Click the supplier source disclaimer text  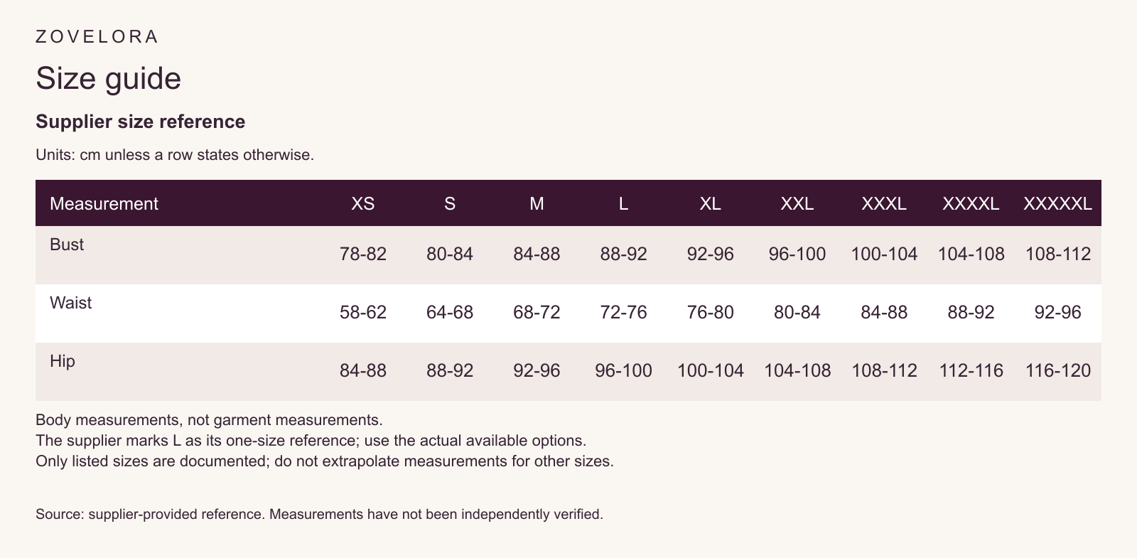pos(319,514)
